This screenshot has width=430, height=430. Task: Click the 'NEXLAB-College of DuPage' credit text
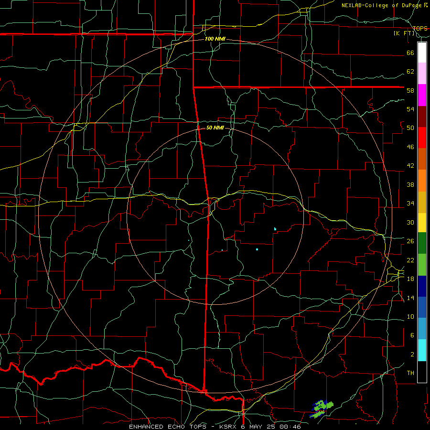coord(382,5)
